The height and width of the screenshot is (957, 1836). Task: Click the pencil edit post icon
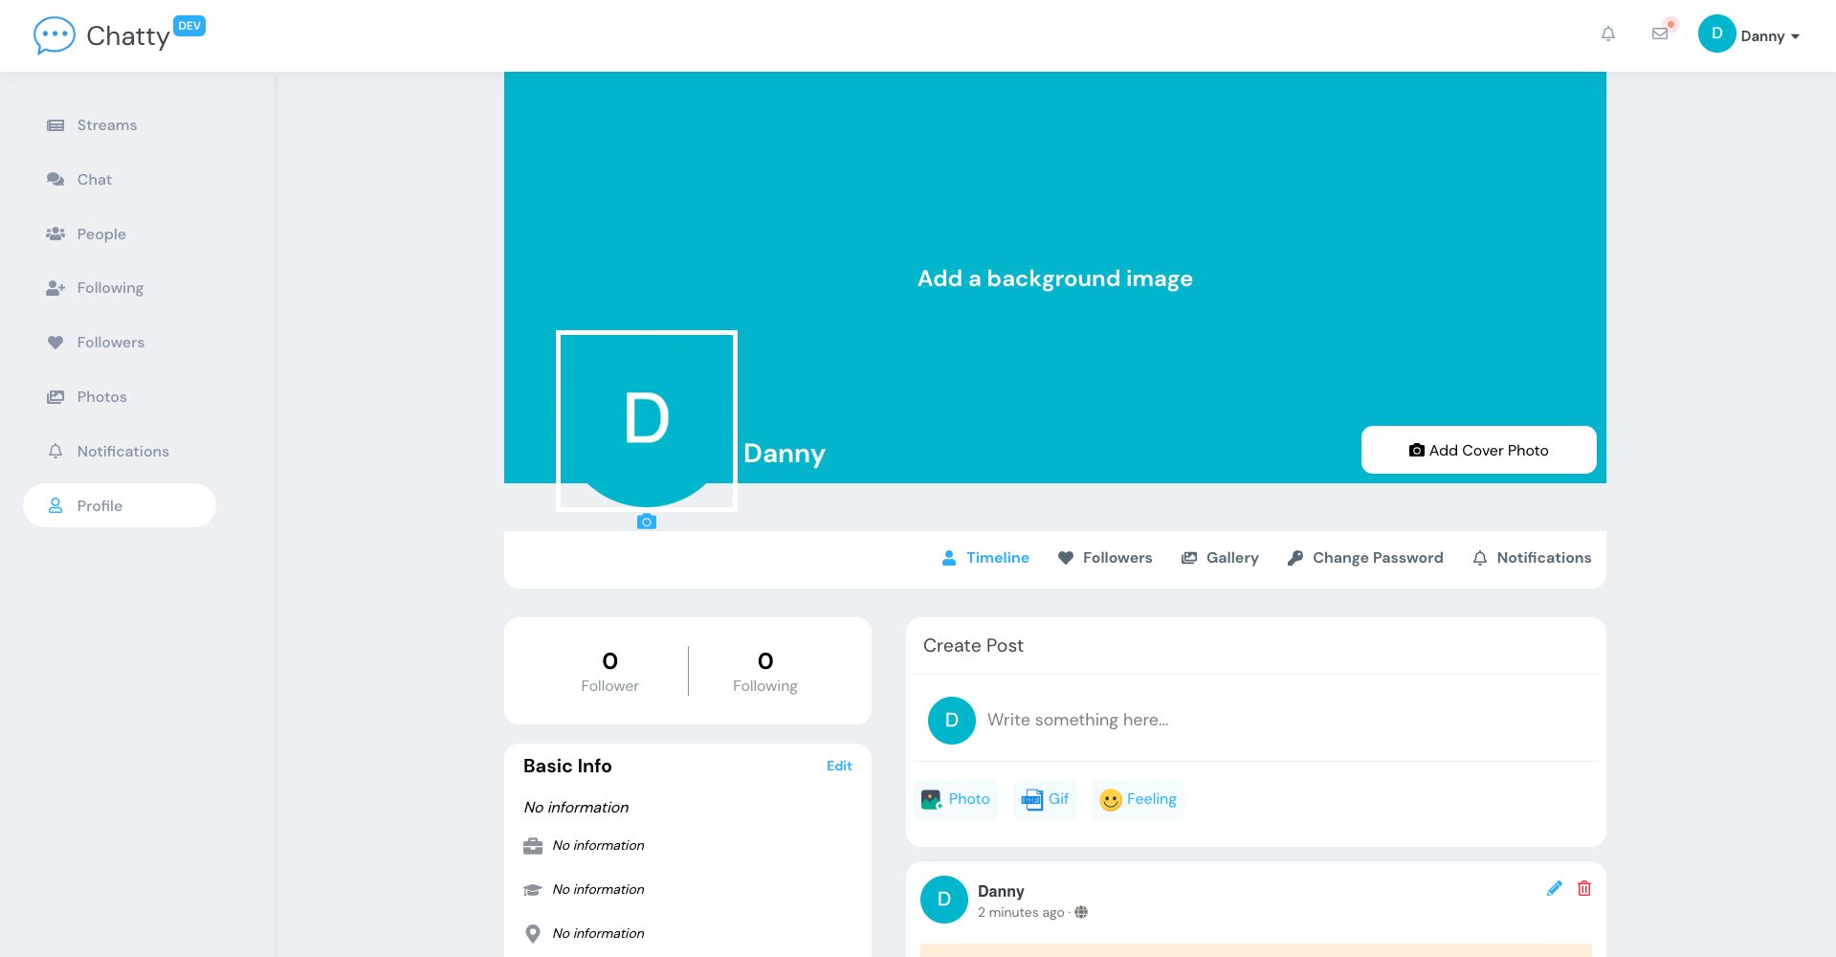(x=1555, y=888)
